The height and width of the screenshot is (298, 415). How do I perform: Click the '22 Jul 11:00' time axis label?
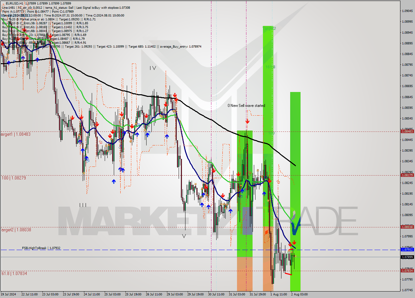point(30,294)
